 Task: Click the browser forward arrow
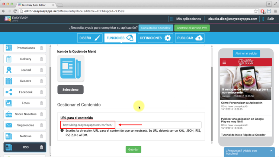point(9,11)
